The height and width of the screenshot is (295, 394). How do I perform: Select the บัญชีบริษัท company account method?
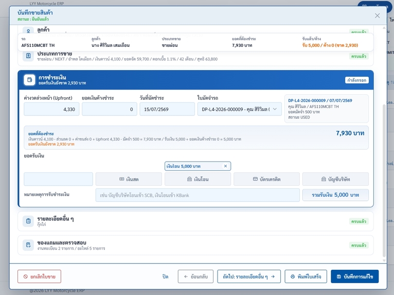click(x=335, y=179)
